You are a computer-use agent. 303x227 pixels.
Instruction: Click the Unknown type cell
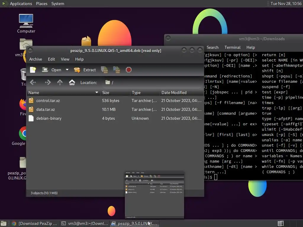[x=140, y=118]
